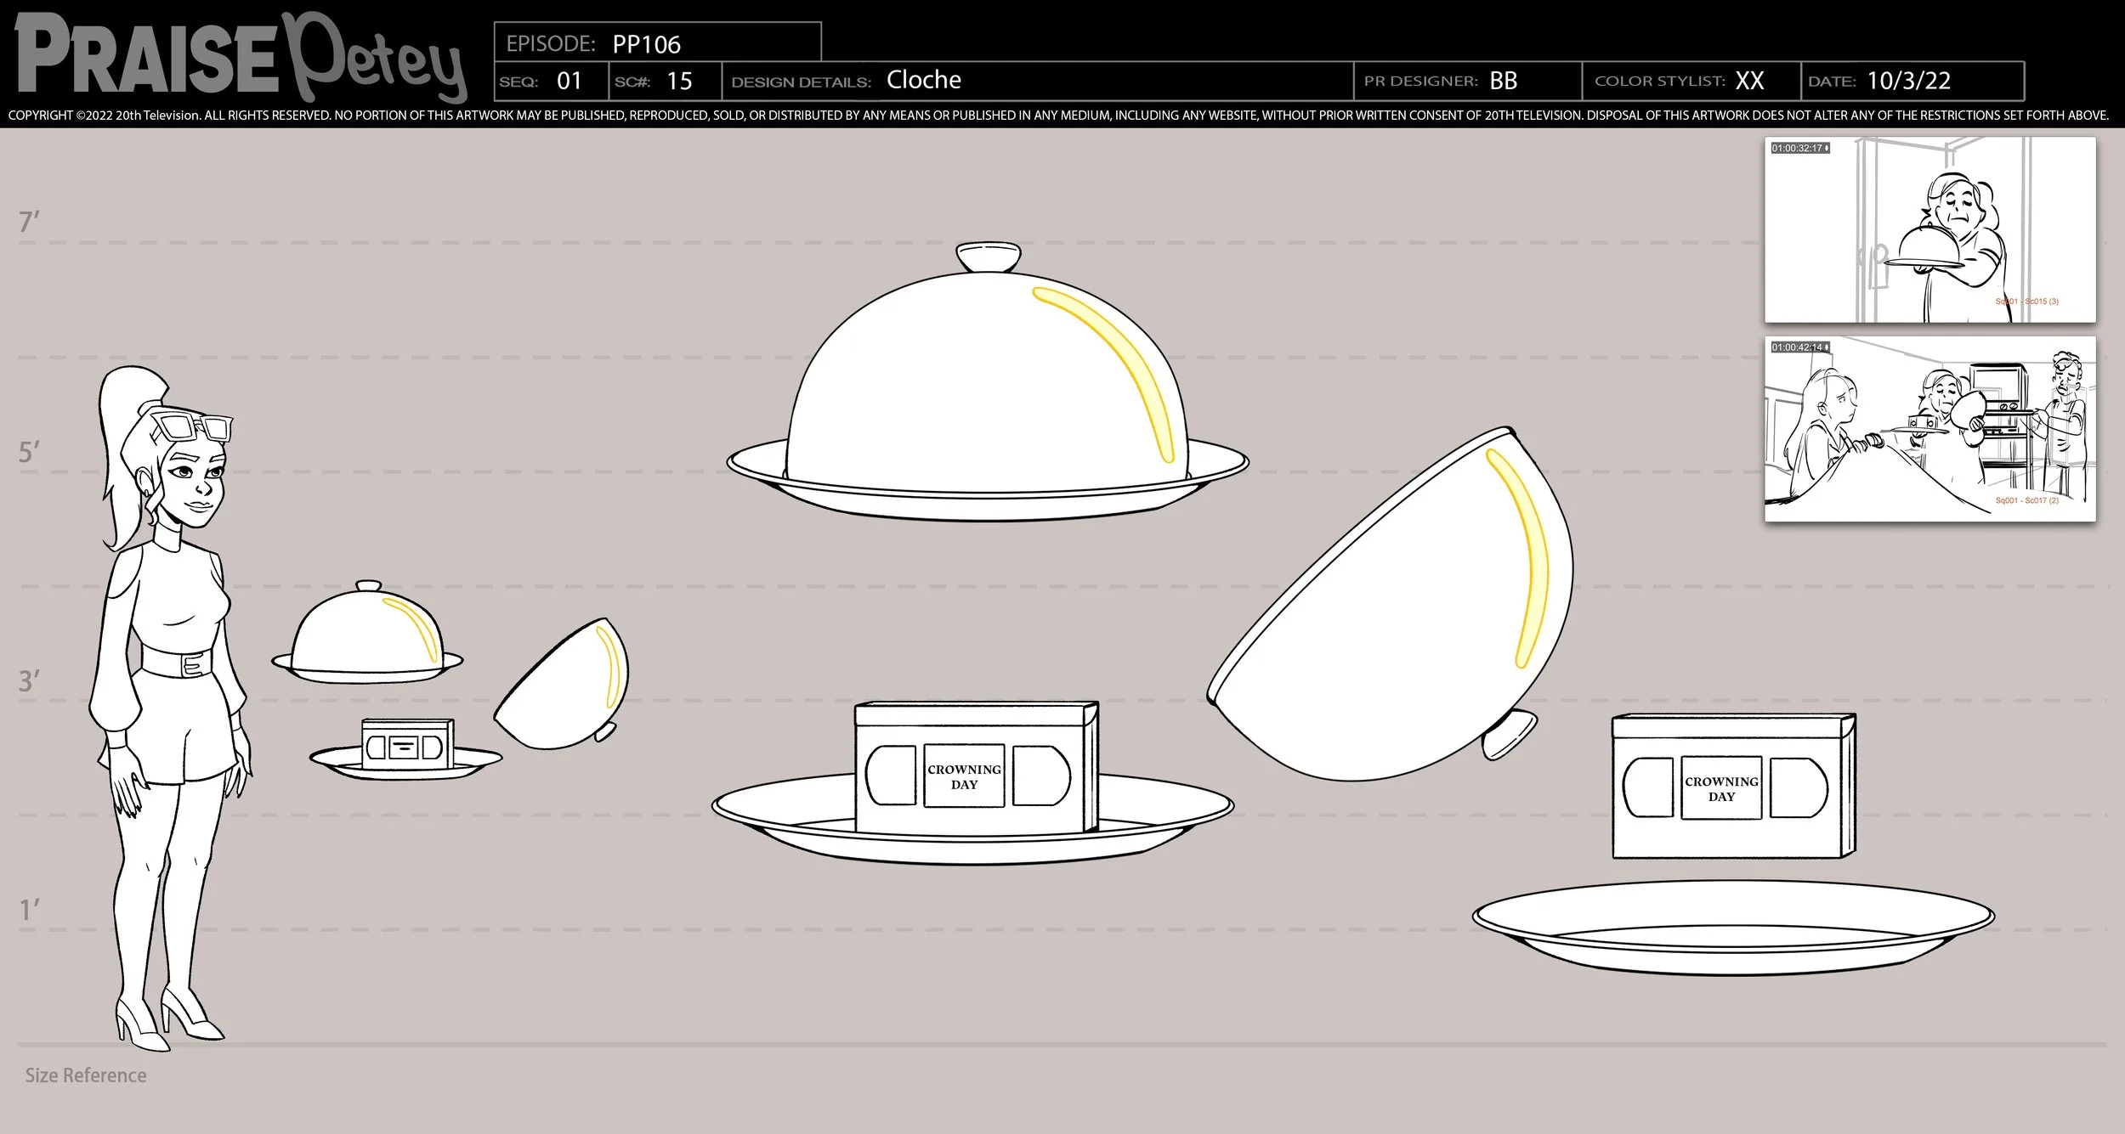The width and height of the screenshot is (2125, 1134).
Task: Click the SC# value 15
Action: coord(679,81)
